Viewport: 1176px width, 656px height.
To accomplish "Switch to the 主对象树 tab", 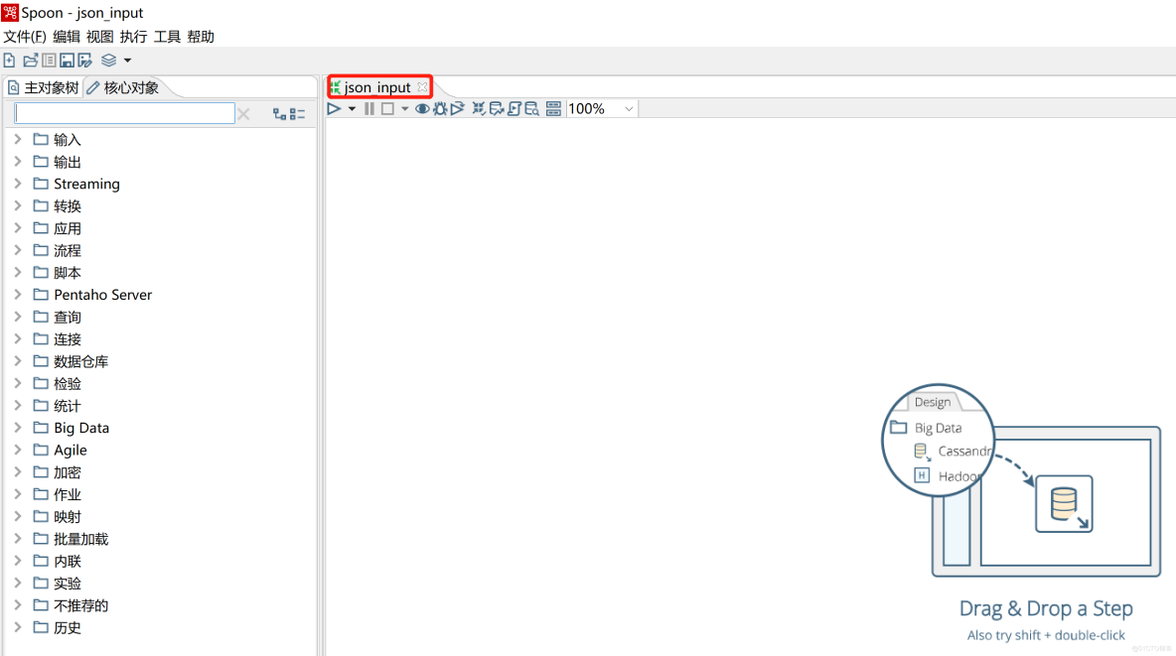I will [x=44, y=87].
